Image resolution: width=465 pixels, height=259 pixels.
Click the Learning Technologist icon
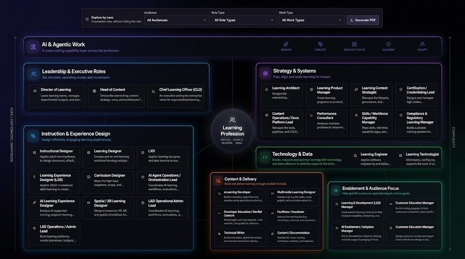tap(401, 155)
